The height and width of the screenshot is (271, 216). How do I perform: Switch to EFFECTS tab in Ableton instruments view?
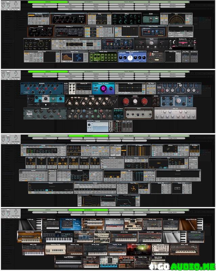click(48, 136)
